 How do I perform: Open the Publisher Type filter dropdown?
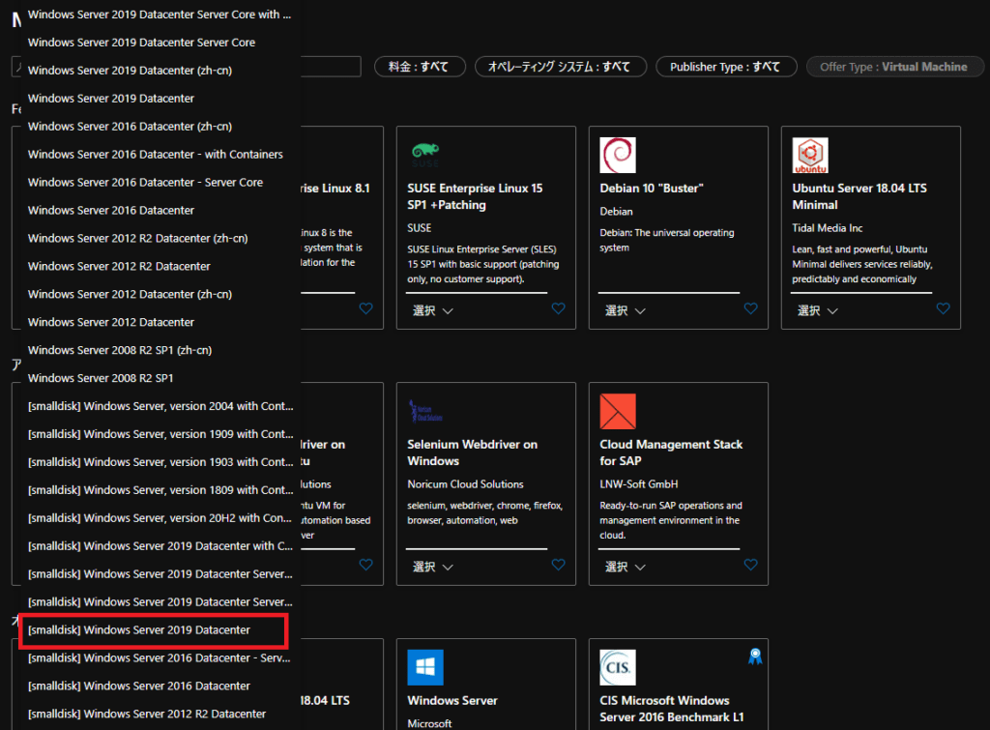pos(725,66)
